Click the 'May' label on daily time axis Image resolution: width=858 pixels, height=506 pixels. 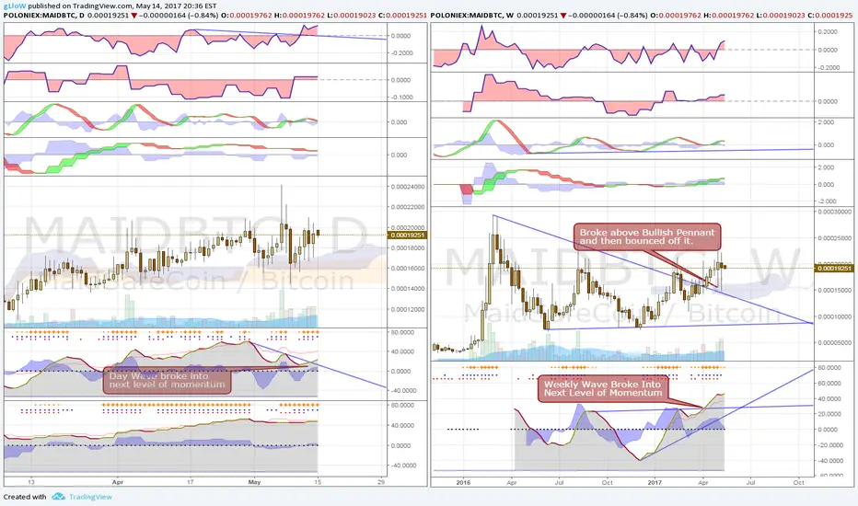pos(254,482)
